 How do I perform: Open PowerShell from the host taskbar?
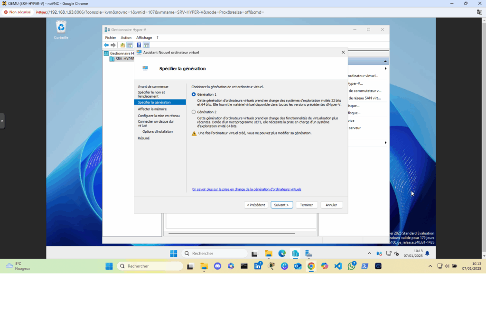pyautogui.click(x=365, y=266)
